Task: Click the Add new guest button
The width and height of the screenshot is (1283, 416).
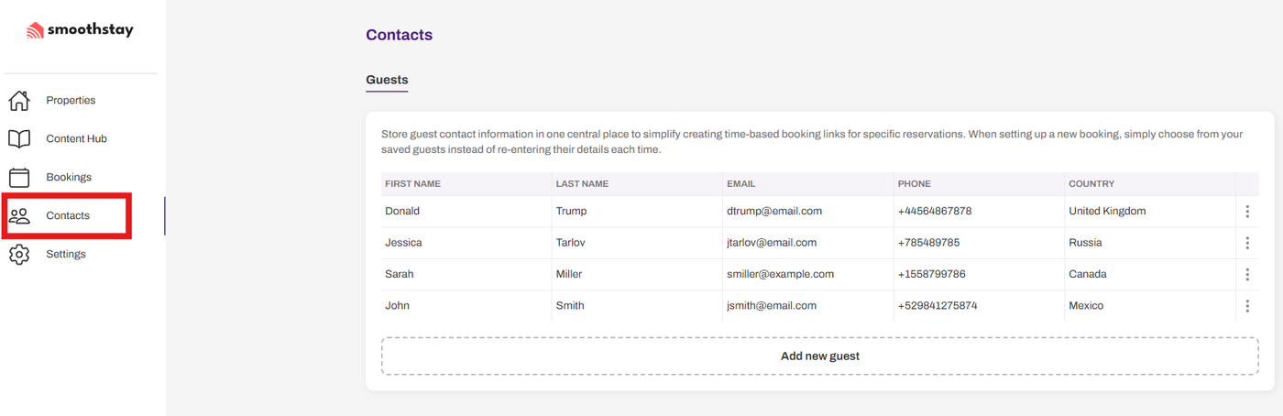Action: [x=820, y=356]
